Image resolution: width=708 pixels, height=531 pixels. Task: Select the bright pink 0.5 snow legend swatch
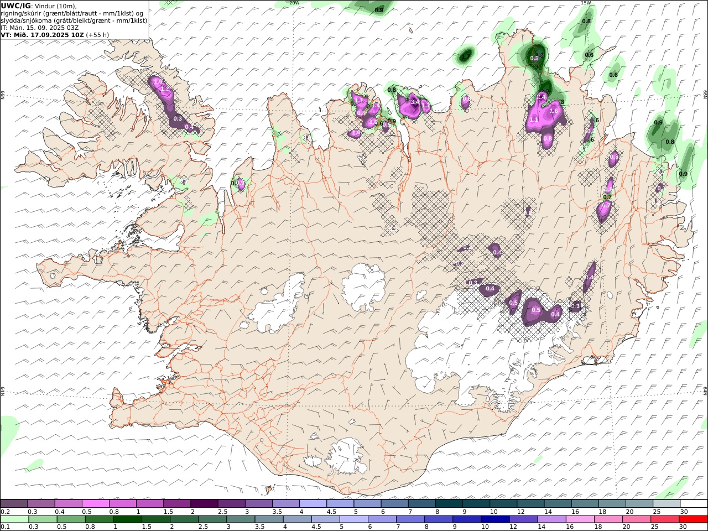[95, 503]
